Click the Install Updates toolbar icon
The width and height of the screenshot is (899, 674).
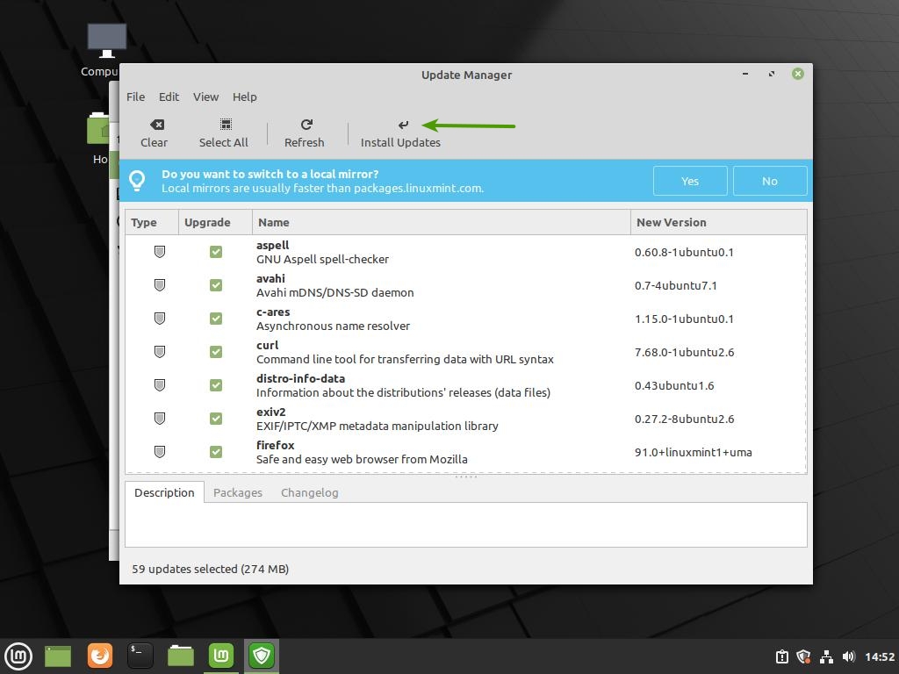(x=401, y=125)
